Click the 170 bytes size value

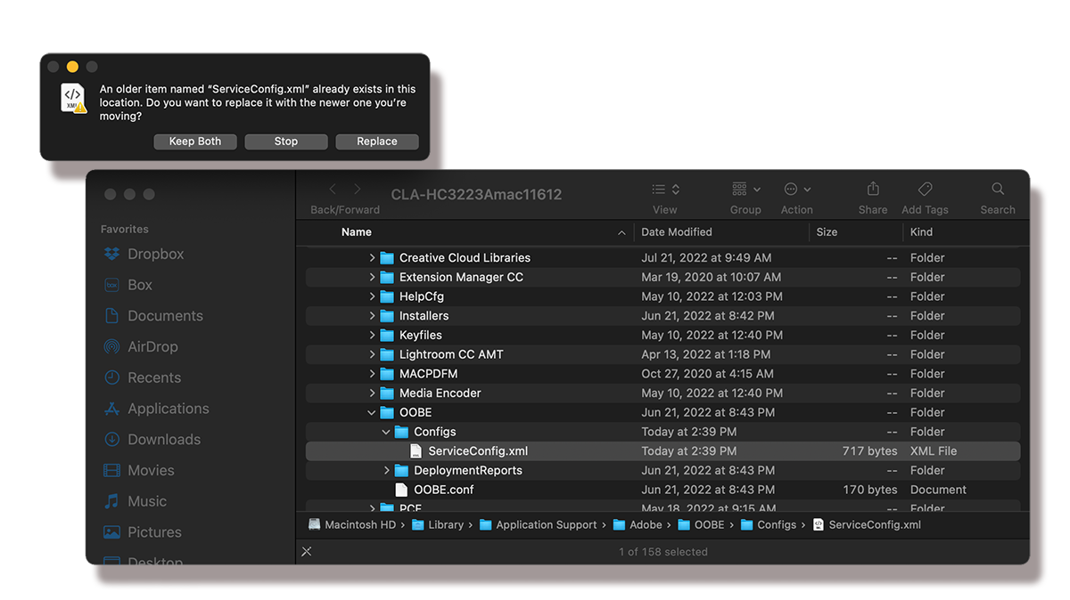pyautogui.click(x=869, y=490)
